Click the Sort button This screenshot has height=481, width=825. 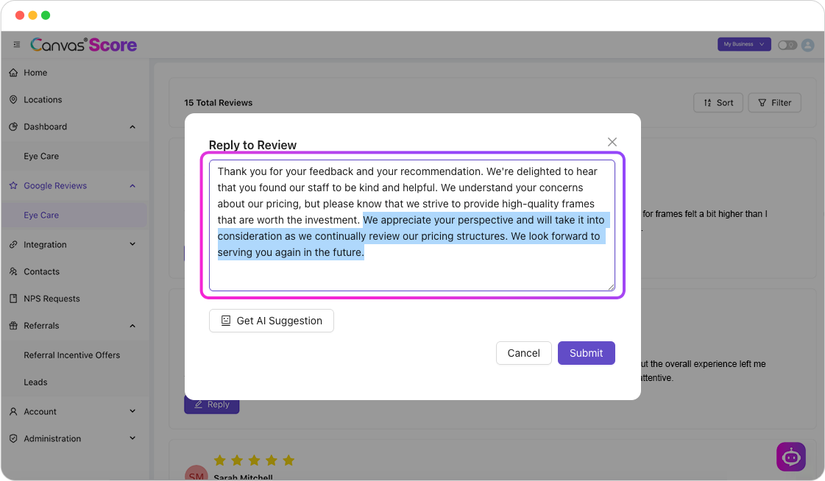coord(718,102)
